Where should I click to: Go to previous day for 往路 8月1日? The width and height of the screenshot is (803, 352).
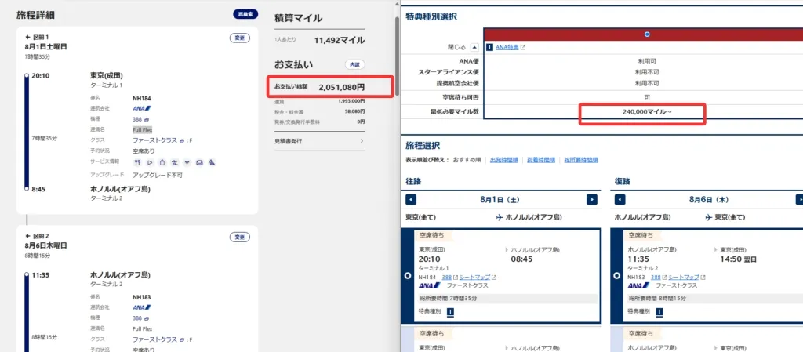[411, 200]
